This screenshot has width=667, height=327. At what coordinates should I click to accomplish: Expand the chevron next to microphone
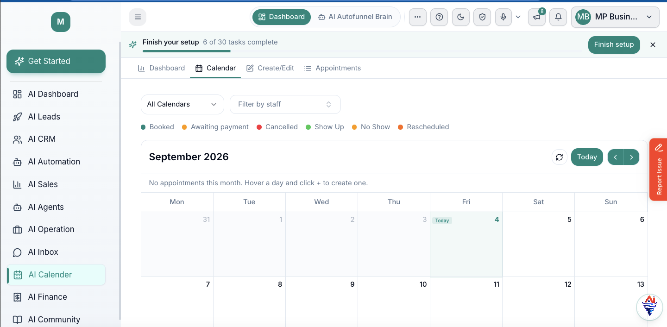point(518,17)
